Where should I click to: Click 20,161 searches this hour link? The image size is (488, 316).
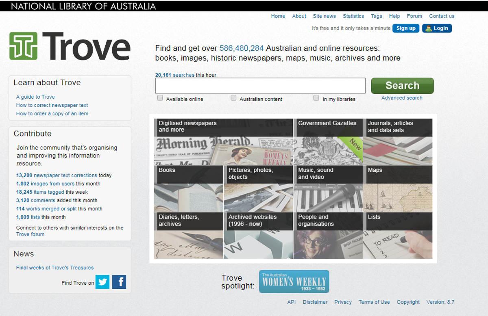point(175,75)
